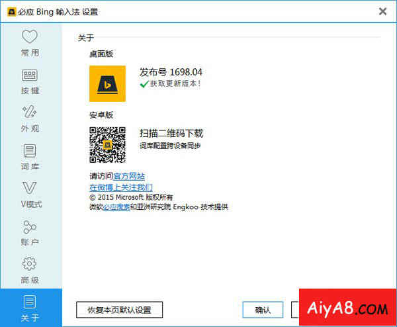Open the 词库 dictionary icon

(x=30, y=151)
